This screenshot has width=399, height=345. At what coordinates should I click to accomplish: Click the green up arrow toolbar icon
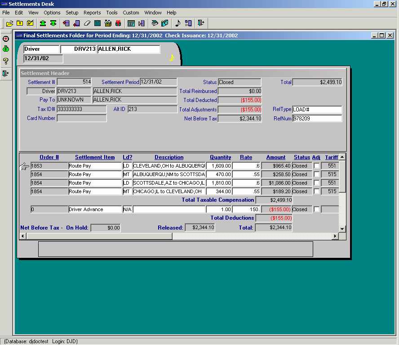(x=43, y=23)
